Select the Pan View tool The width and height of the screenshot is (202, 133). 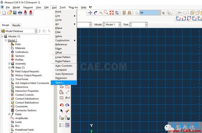point(90,13)
